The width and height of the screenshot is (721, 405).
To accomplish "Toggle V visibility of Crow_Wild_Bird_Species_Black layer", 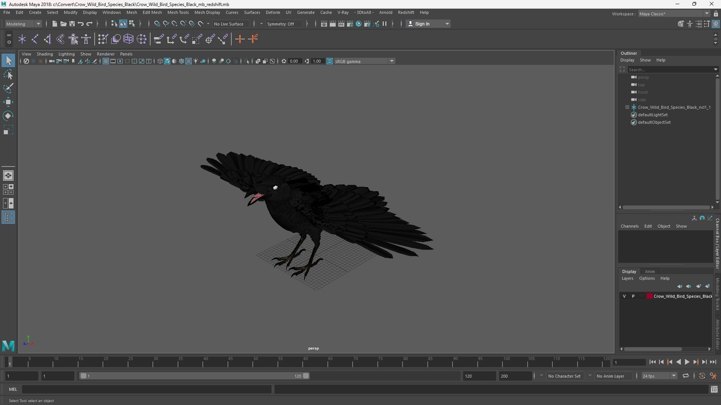I will 624,296.
